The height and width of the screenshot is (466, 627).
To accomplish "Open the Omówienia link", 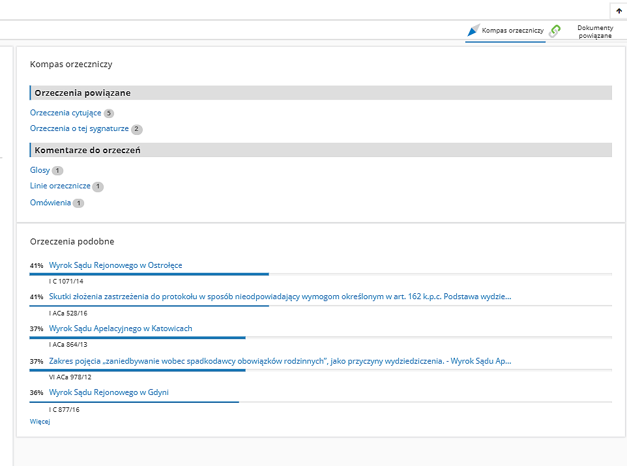I will pyautogui.click(x=50, y=203).
